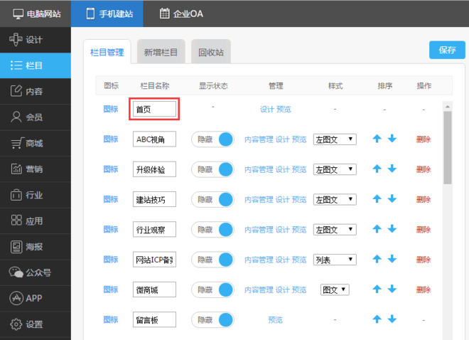Open 图文 style dropdown for 微商城
Viewport: 469px width, 340px height.
click(335, 289)
